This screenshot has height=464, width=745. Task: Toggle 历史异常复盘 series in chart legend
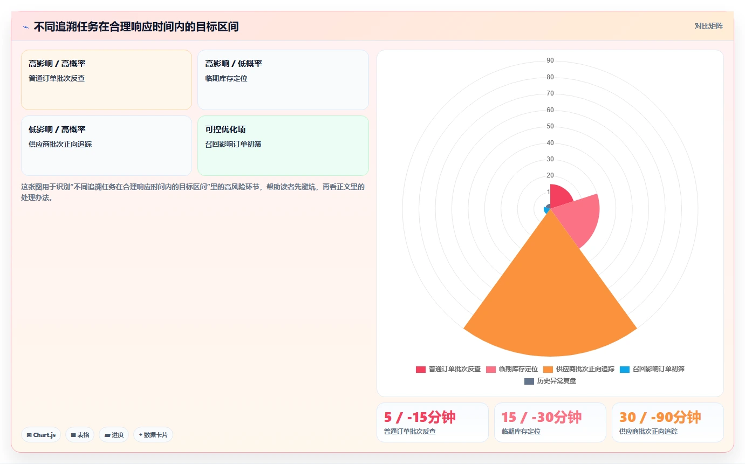coord(550,381)
